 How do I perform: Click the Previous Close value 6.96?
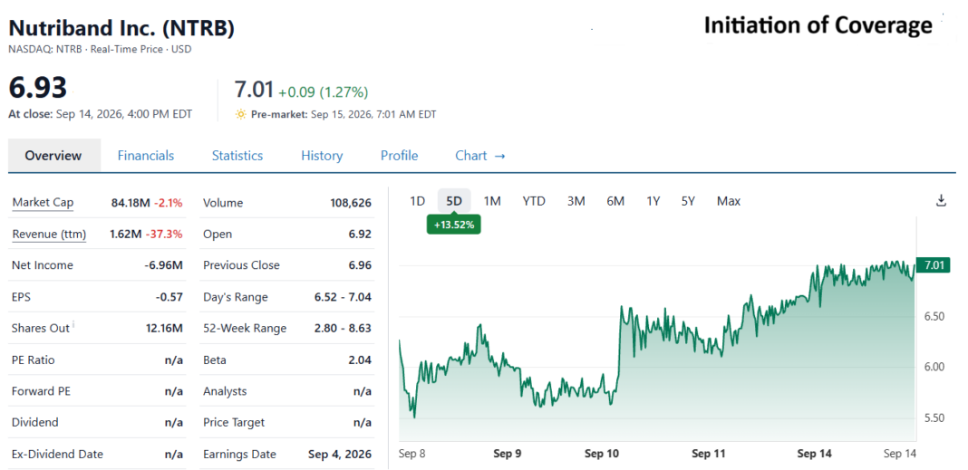pyautogui.click(x=360, y=266)
